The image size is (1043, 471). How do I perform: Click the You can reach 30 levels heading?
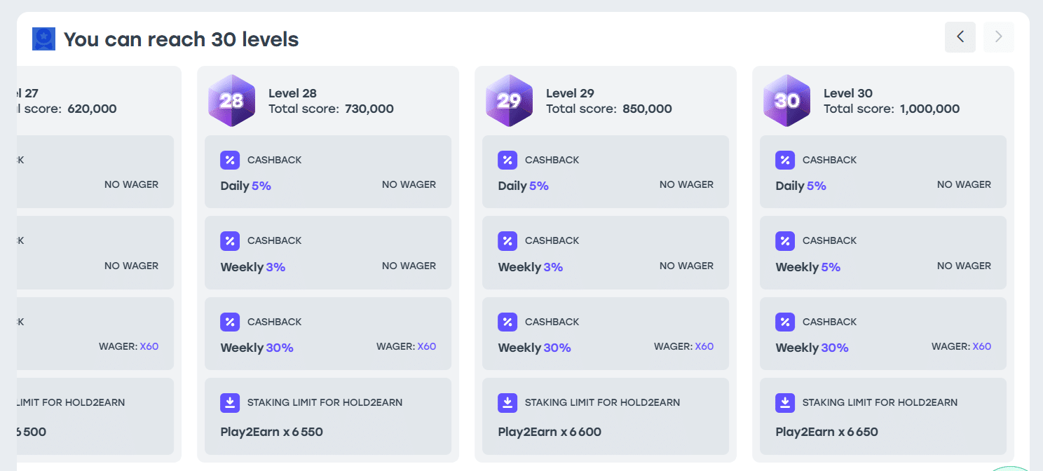[180, 39]
